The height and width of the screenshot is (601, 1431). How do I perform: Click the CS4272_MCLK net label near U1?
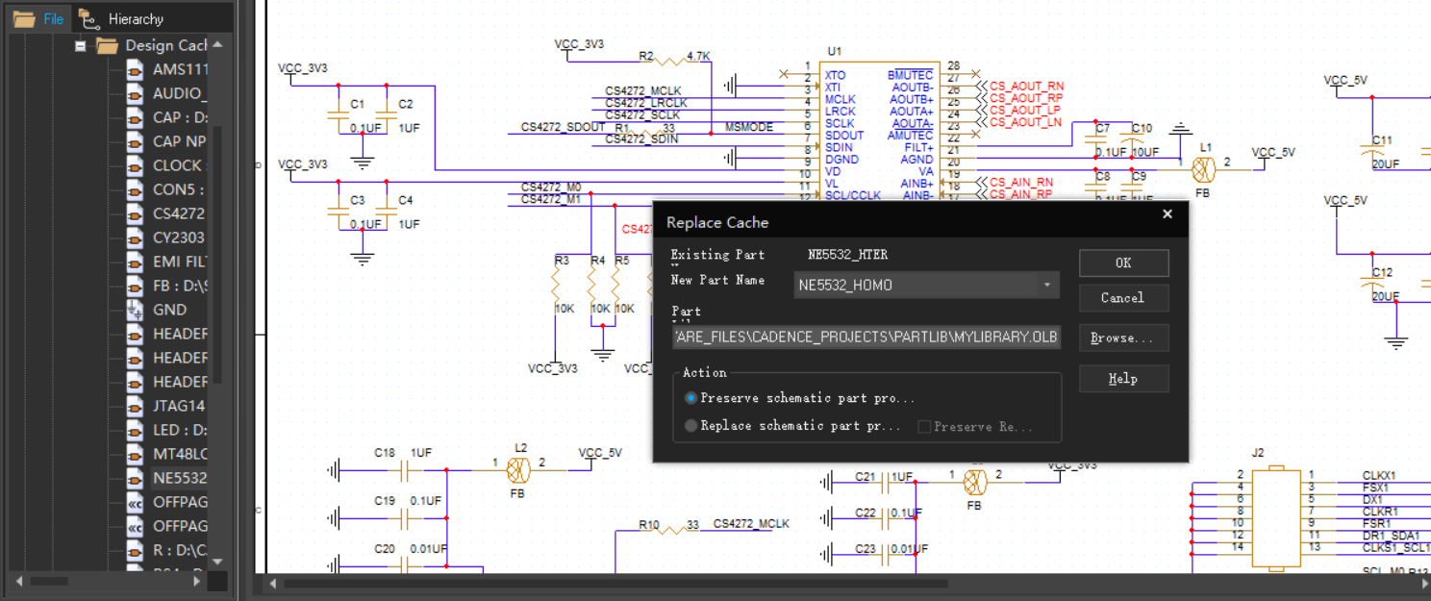pos(642,90)
